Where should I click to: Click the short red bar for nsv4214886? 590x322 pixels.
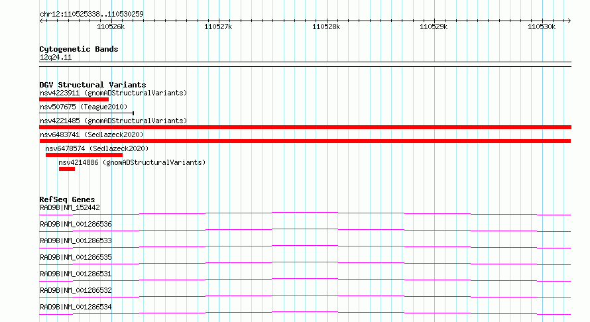click(x=67, y=169)
